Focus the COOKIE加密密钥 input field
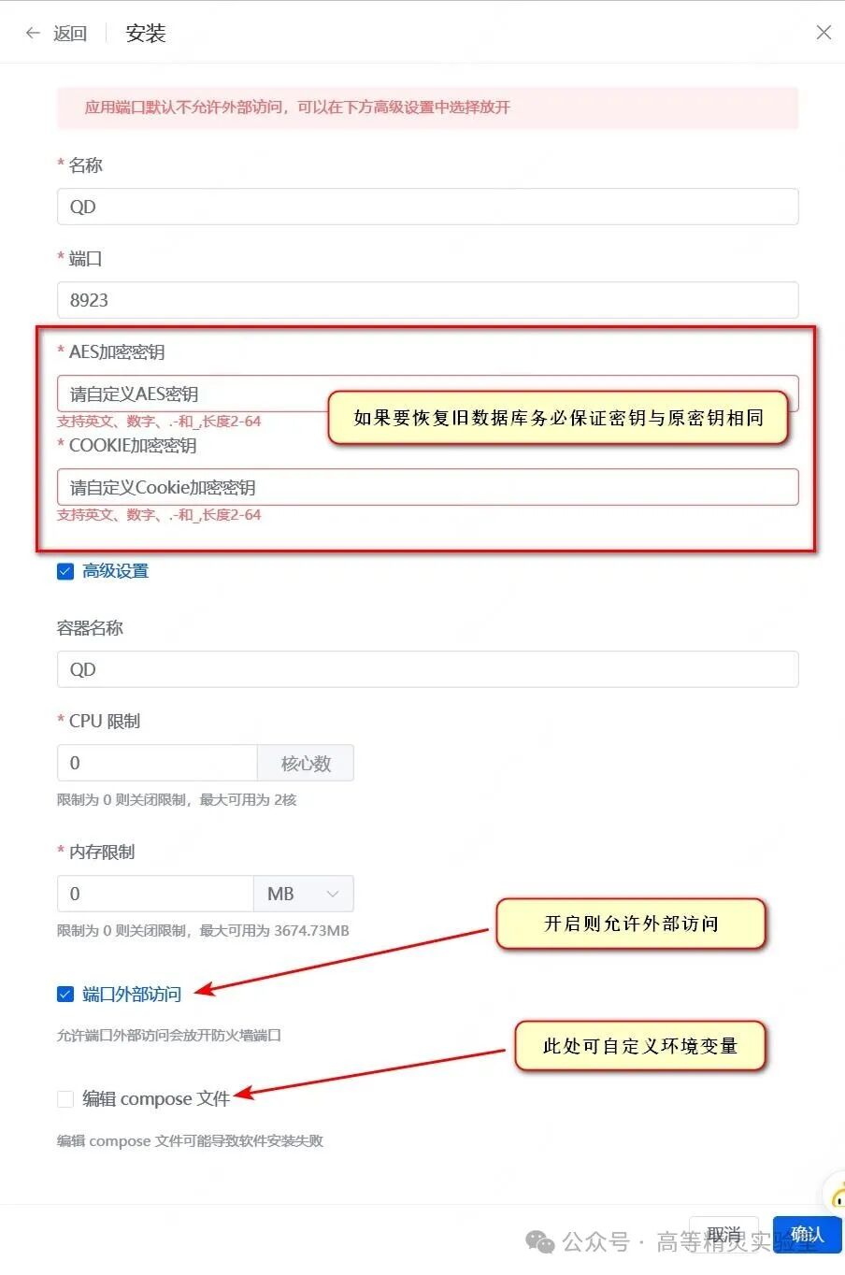Image resolution: width=845 pixels, height=1275 pixels. tap(428, 487)
